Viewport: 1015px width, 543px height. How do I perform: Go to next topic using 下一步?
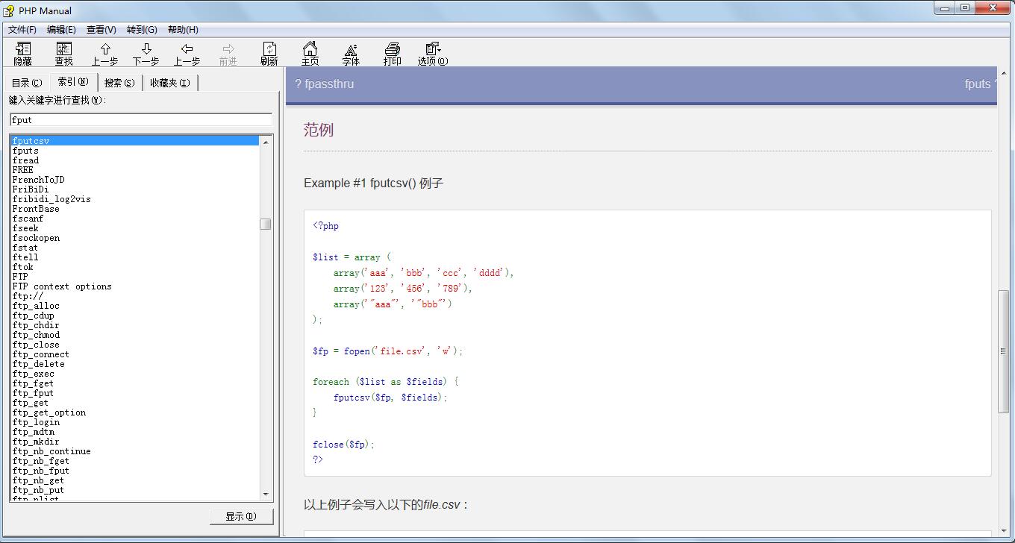(x=146, y=54)
